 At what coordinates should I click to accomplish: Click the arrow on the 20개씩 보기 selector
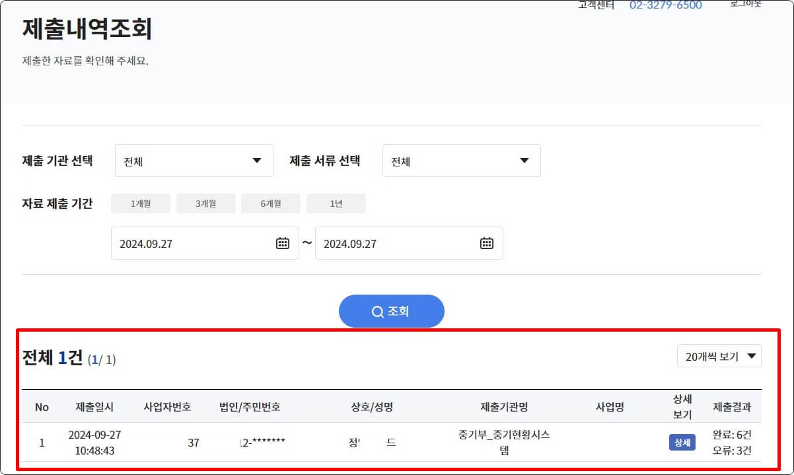click(x=752, y=356)
